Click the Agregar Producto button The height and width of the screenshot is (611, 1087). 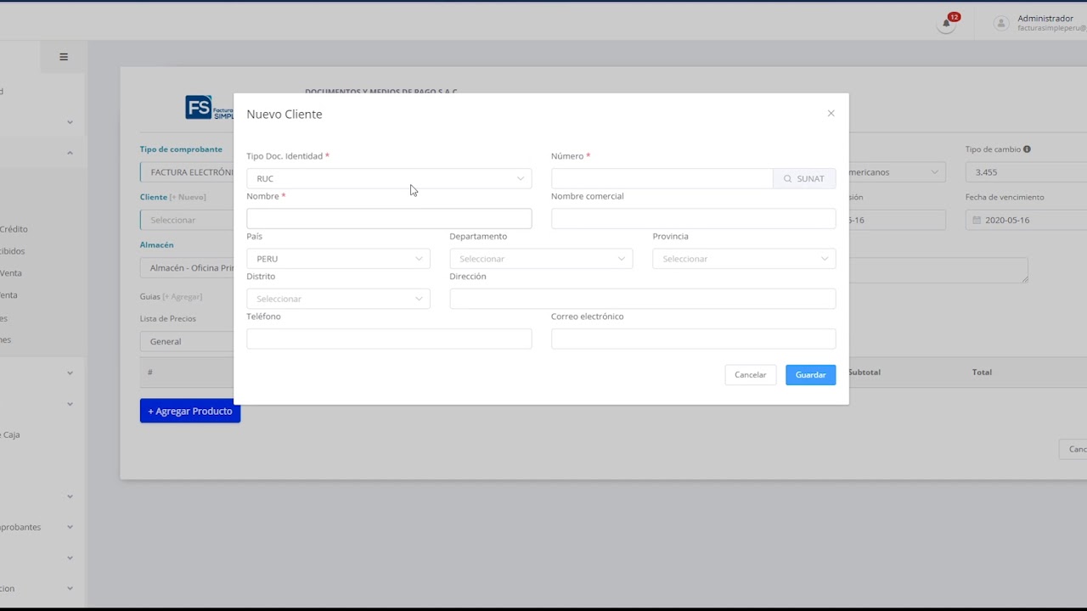click(x=190, y=411)
